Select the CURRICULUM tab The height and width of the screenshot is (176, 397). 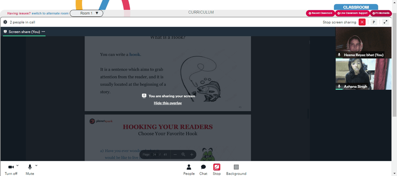click(201, 12)
